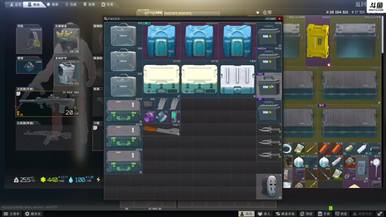
Task: Click the ₽ 26 194 921 rouble balance
Action: pos(337,12)
